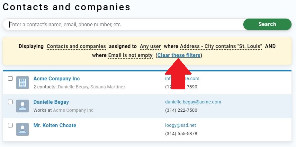This screenshot has height=147, width=296.
Task: Email danielle.begay@acme.com
Action: (x=193, y=102)
